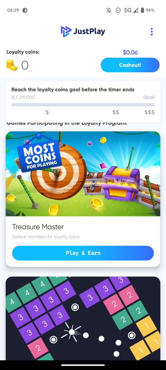166x370 pixels.
Task: Tap the JustPlay logo icon
Action: pyautogui.click(x=66, y=31)
